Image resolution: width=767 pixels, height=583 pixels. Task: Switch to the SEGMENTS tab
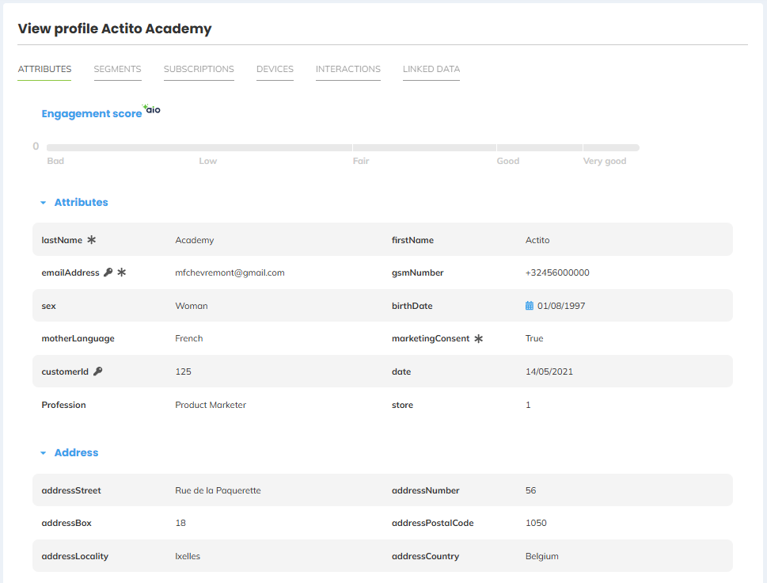tap(117, 69)
